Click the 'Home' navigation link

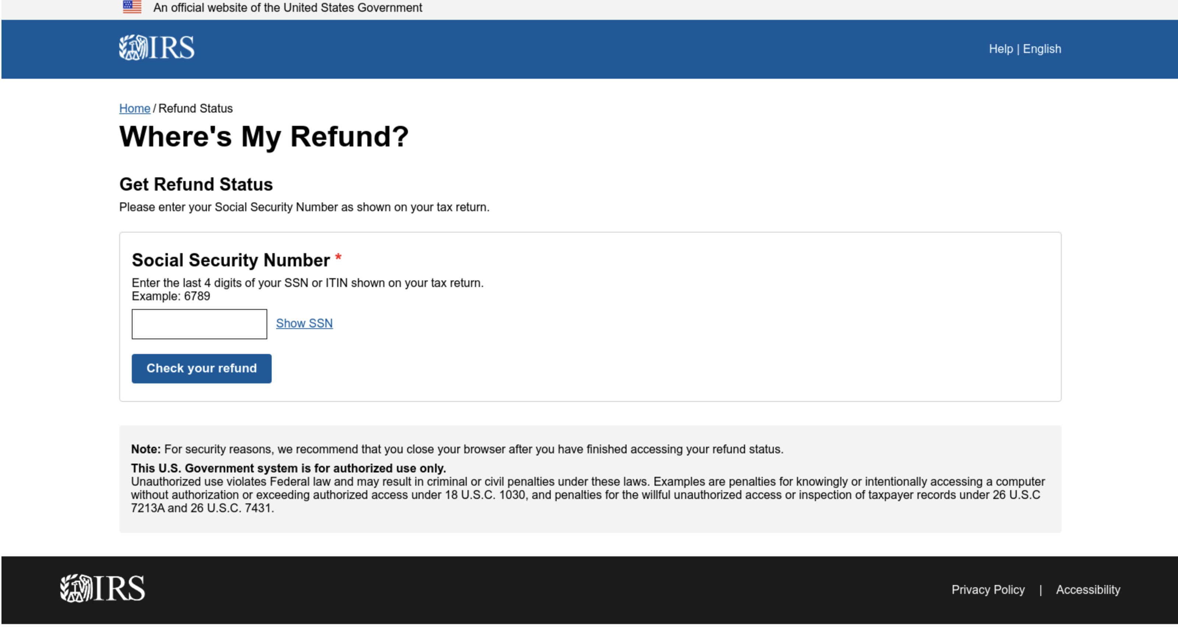[x=134, y=108]
